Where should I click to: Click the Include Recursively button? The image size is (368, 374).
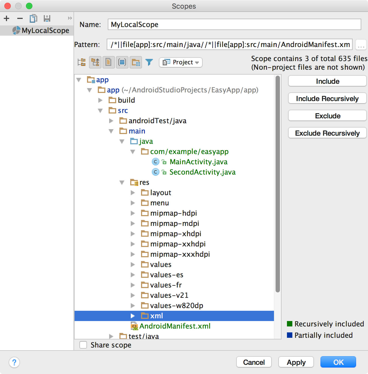[x=327, y=98]
